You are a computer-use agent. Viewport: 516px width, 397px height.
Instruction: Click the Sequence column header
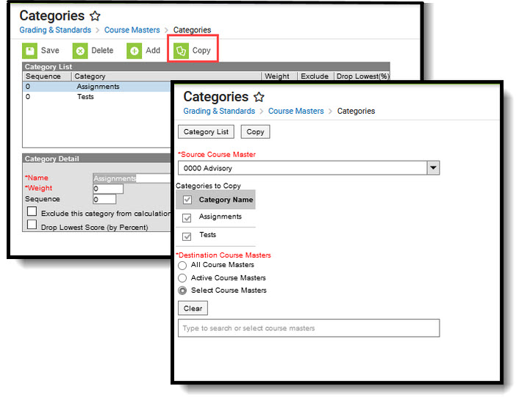coord(47,76)
